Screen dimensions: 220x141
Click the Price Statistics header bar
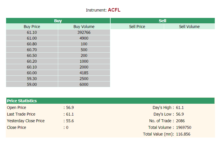point(110,101)
